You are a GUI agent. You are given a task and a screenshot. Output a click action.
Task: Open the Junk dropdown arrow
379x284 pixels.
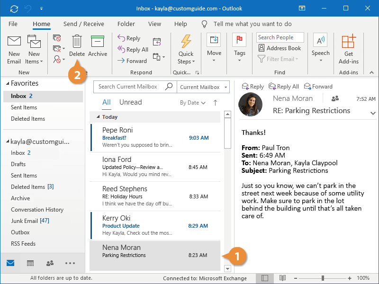63,59
